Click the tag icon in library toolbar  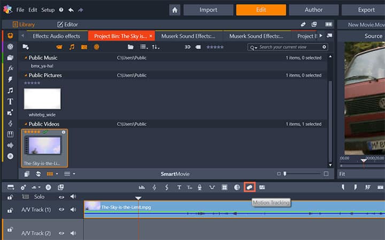pos(198,47)
